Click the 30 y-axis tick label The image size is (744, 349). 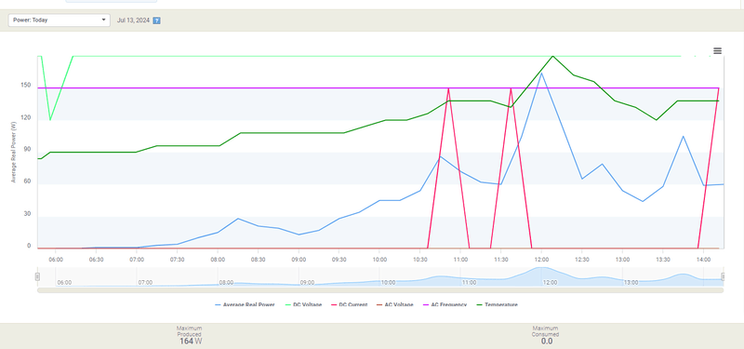(x=28, y=214)
